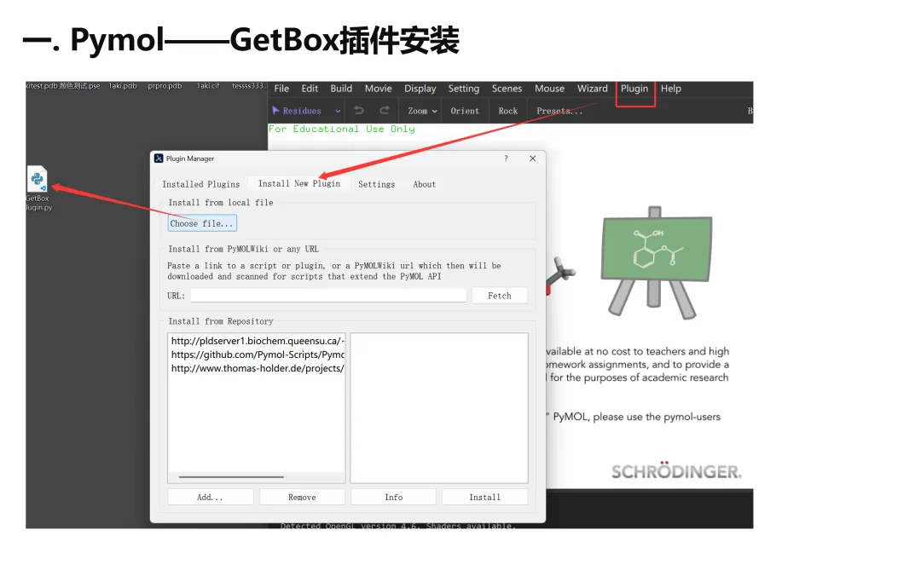The width and height of the screenshot is (921, 576).
Task: Open the Movie menu
Action: click(379, 89)
